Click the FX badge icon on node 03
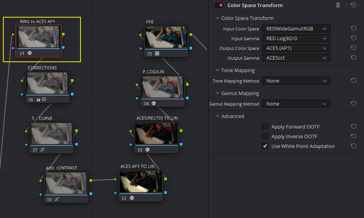Image resolution: width=364 pixels, height=218 pixels. [147, 150]
